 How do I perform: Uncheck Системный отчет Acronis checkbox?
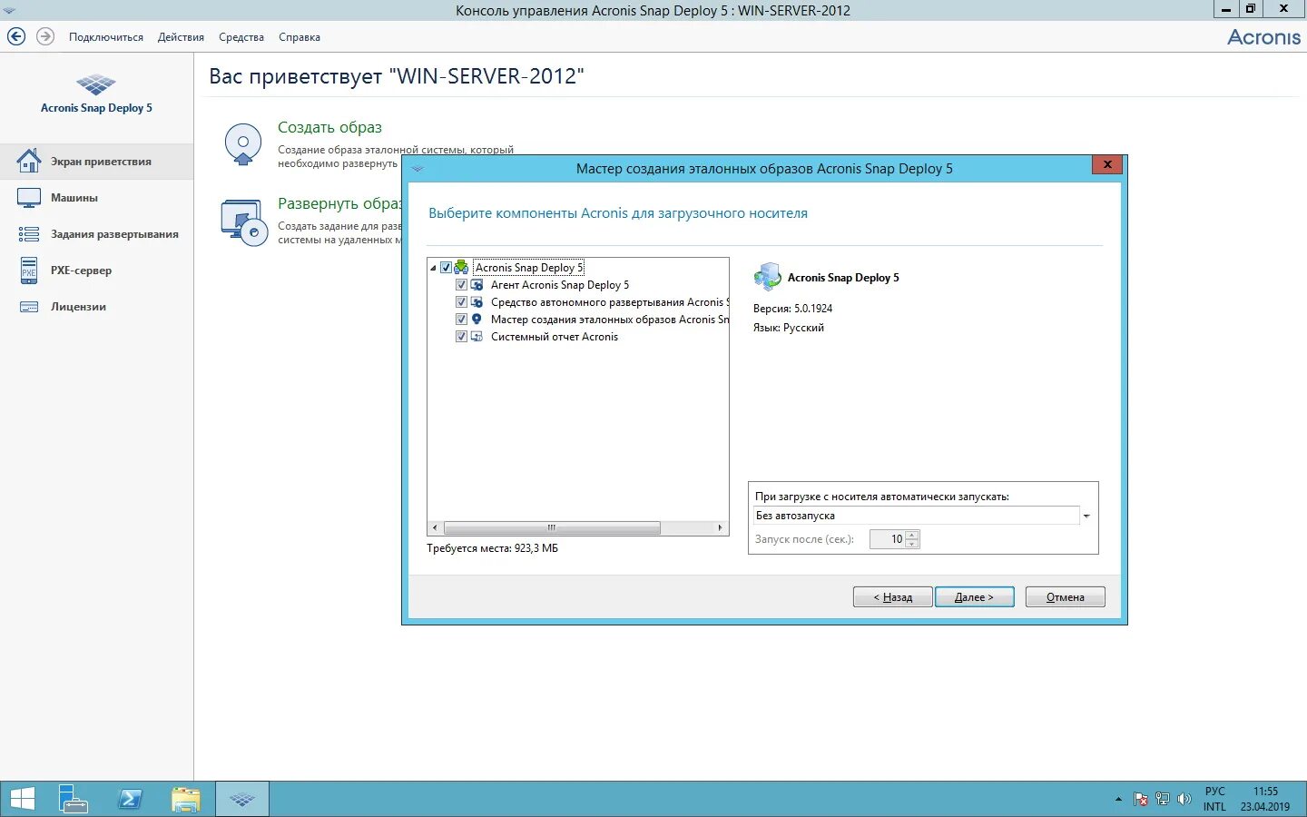461,336
